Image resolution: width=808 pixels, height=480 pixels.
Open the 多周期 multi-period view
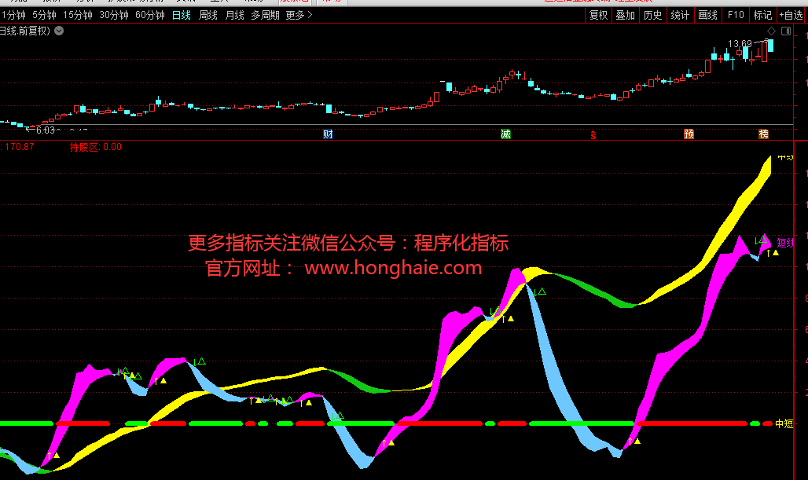click(x=265, y=15)
